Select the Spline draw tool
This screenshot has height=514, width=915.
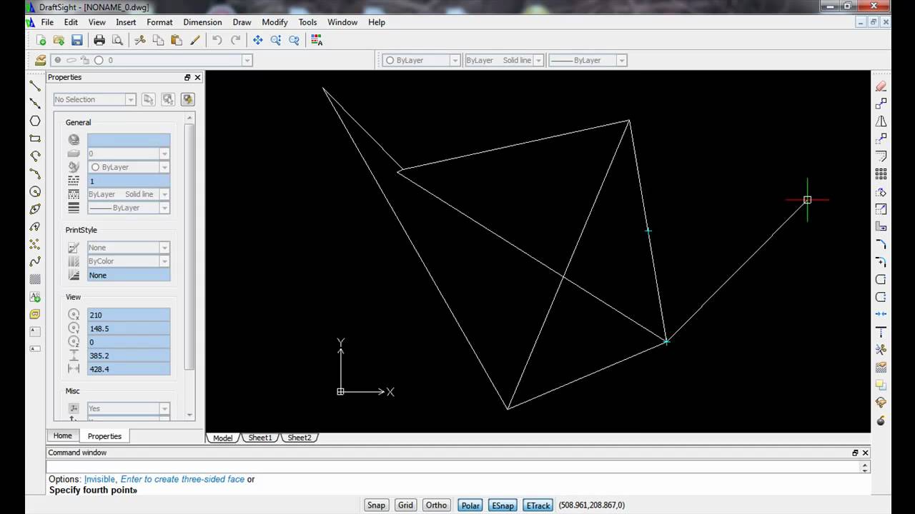point(35,261)
